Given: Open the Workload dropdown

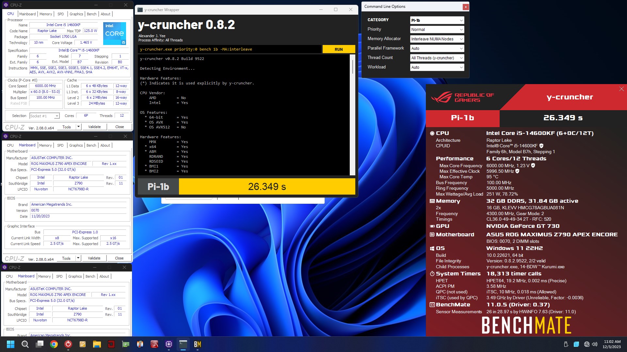Looking at the screenshot, I should click(x=437, y=67).
